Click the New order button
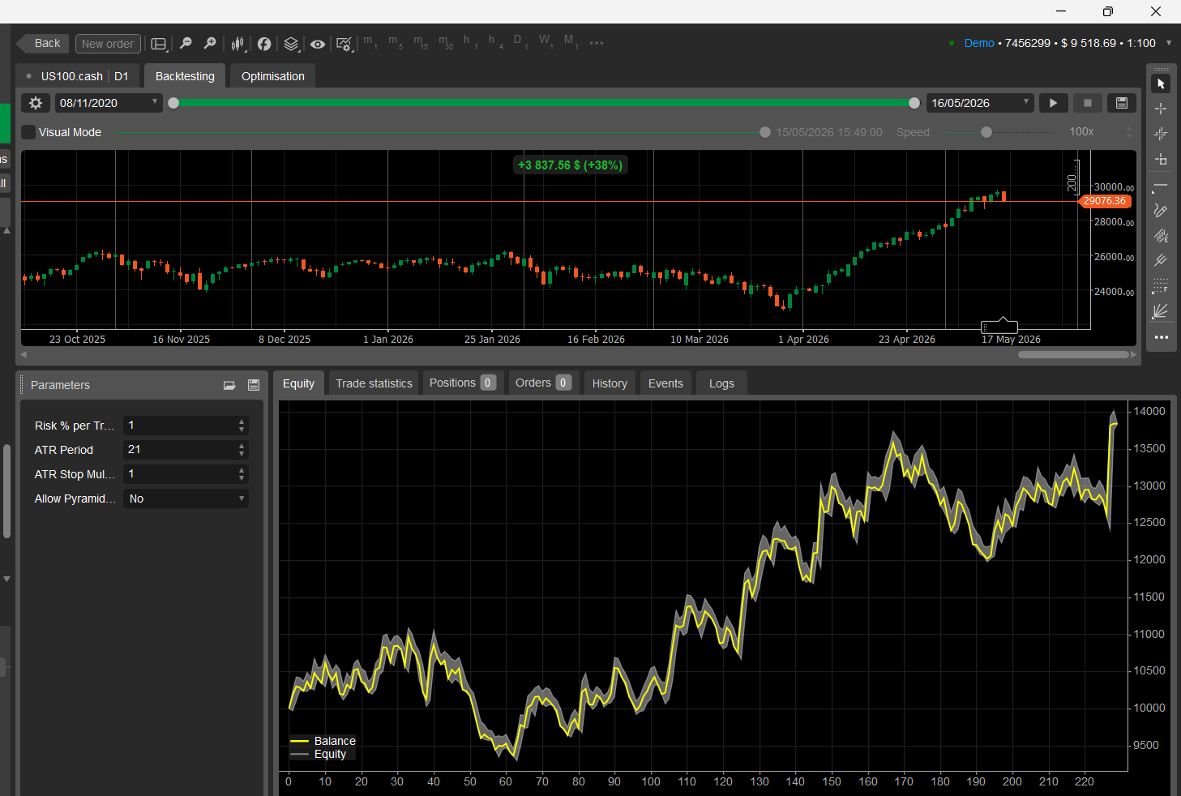 108,44
